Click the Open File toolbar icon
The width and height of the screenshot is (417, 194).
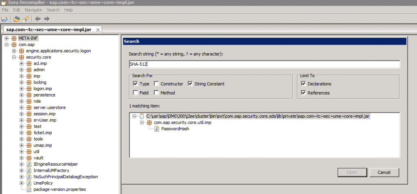[x=4, y=19]
